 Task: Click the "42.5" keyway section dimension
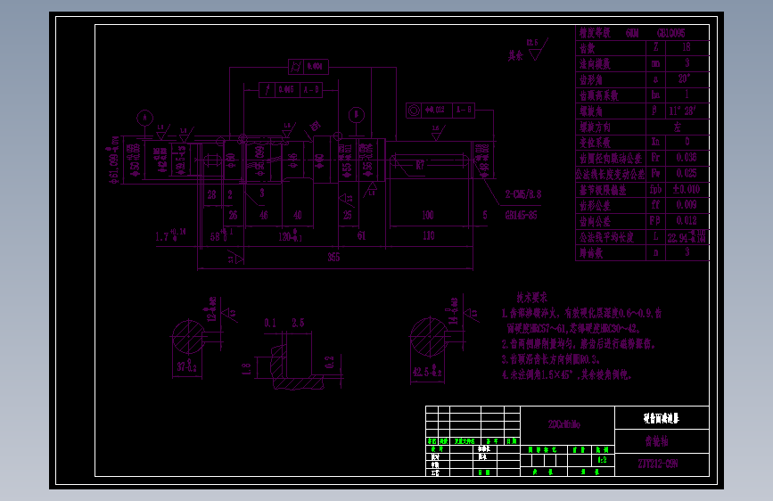point(427,371)
